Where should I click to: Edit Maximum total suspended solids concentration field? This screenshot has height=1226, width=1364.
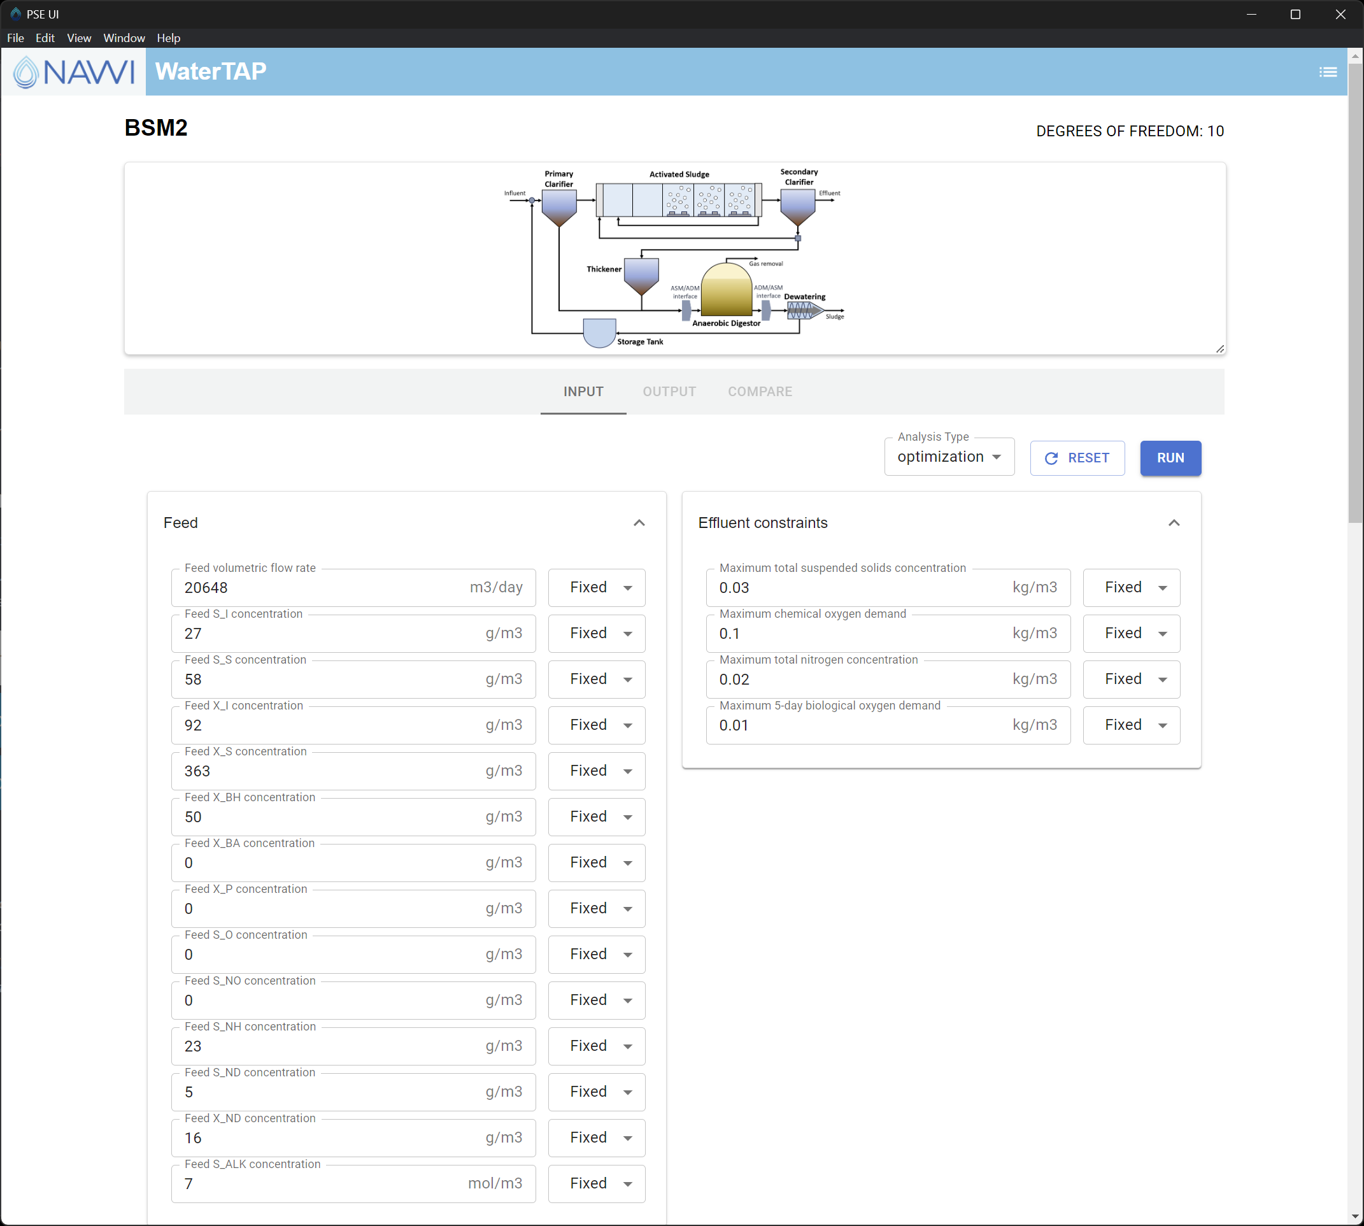[888, 587]
